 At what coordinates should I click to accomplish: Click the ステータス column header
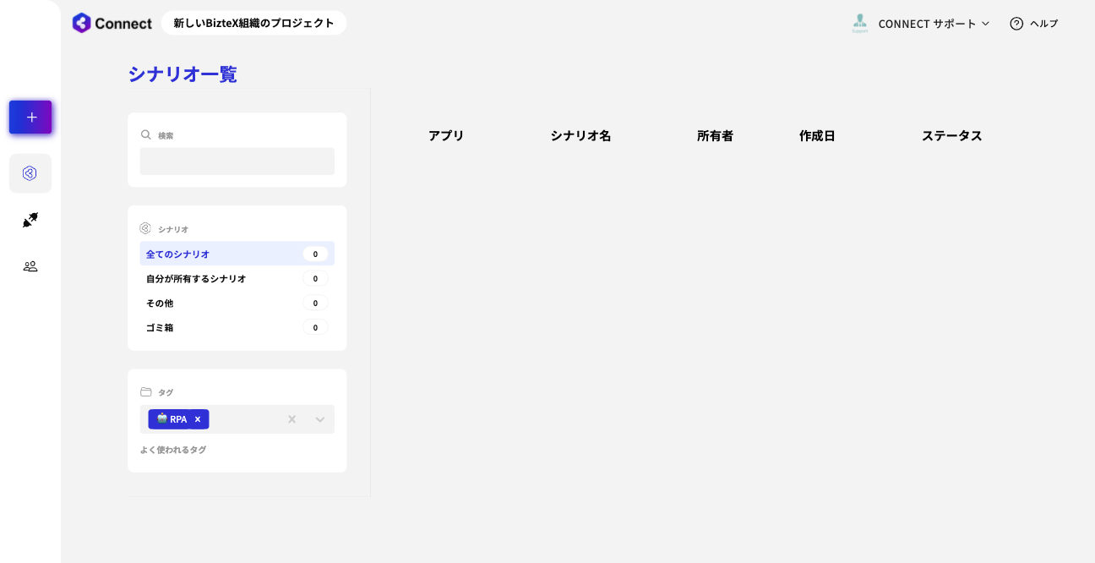pos(952,136)
